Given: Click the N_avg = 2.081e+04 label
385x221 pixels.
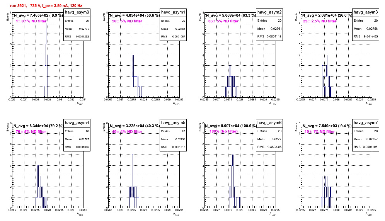Looking at the screenshot, I should click(x=327, y=15).
